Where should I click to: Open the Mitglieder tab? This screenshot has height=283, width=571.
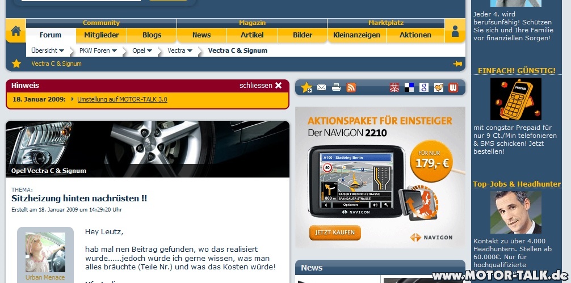coord(102,35)
